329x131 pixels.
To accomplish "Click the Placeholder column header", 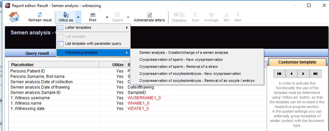I will [54, 64].
